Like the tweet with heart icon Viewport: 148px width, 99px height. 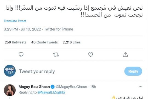pyautogui.click(x=90, y=54)
